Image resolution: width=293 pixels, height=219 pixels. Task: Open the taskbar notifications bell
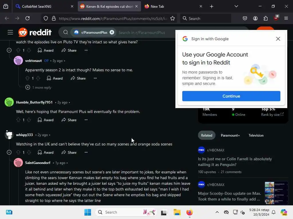pos(273,212)
